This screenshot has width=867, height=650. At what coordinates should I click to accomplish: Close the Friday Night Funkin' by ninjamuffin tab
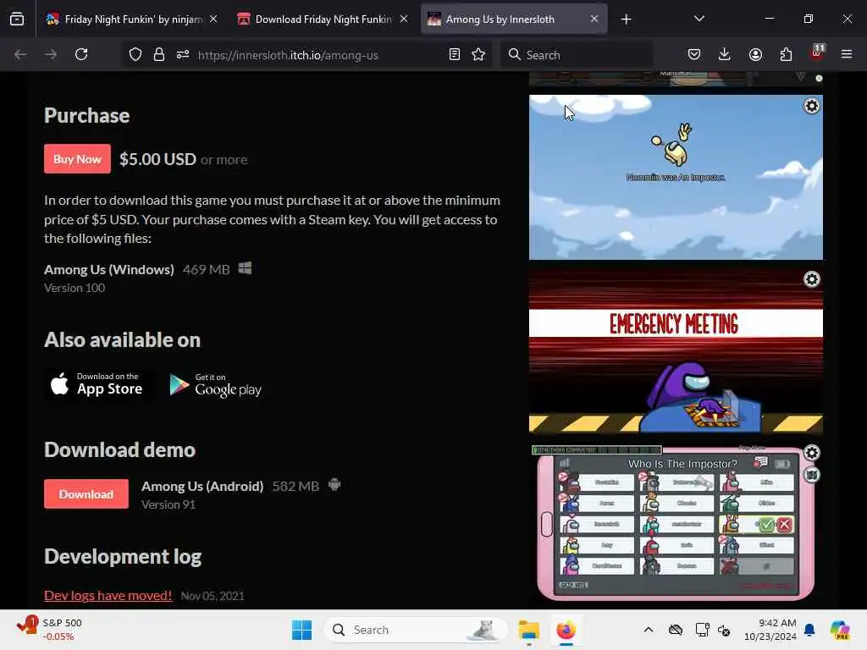213,19
